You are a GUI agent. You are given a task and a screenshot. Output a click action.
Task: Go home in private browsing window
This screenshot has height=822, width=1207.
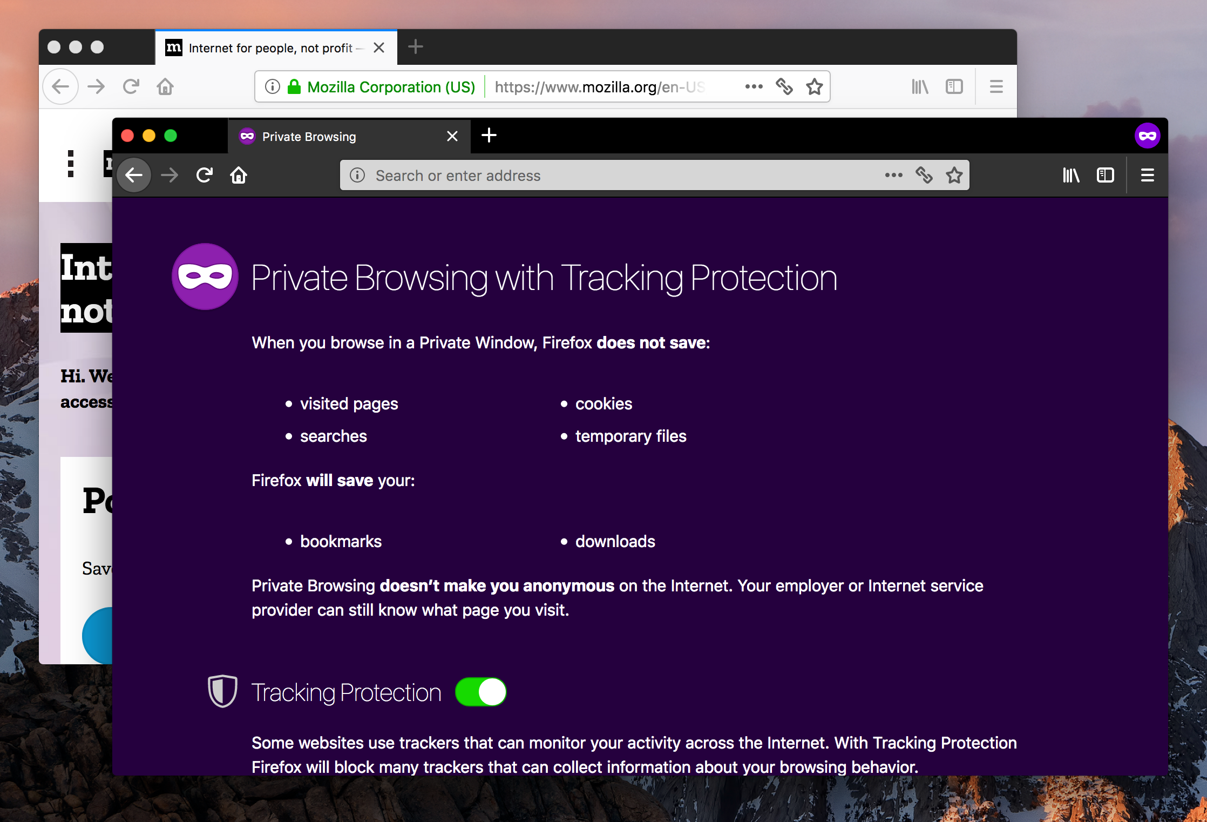239,175
